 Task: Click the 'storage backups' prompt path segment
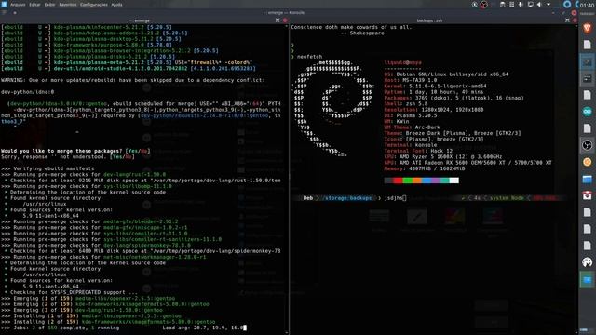click(346, 198)
